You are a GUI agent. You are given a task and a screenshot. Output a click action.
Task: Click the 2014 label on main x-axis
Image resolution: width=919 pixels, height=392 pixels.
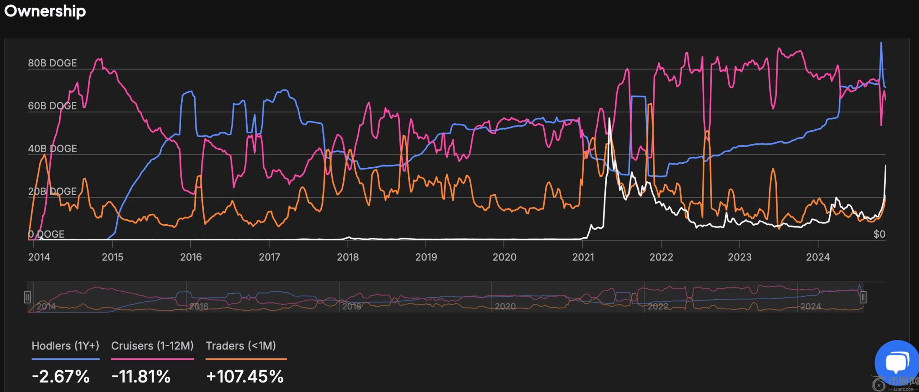(x=39, y=257)
